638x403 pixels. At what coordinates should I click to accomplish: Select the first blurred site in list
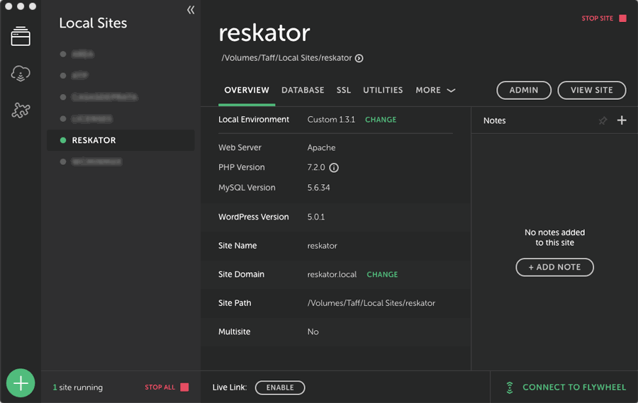[83, 54]
